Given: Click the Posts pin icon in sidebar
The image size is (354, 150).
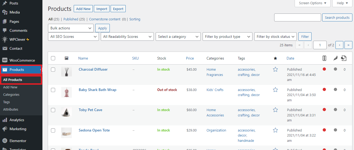Looking at the screenshot, I should click(5, 3).
